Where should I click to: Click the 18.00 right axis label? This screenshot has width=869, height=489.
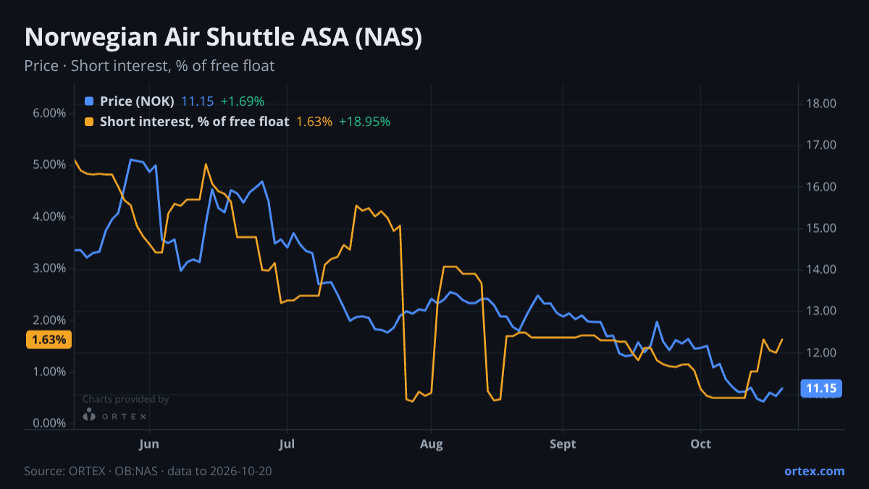point(821,104)
